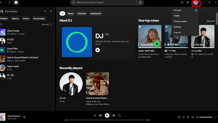Screen dimensions: 218x123
Task: Open the lyrics microphone icon
Action: (x=184, y=117)
